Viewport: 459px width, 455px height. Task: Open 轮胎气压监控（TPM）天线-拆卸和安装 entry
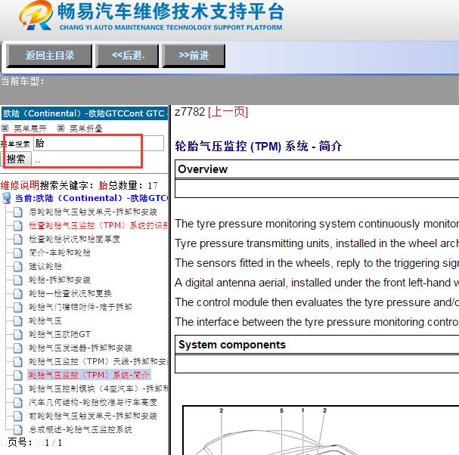coord(98,362)
